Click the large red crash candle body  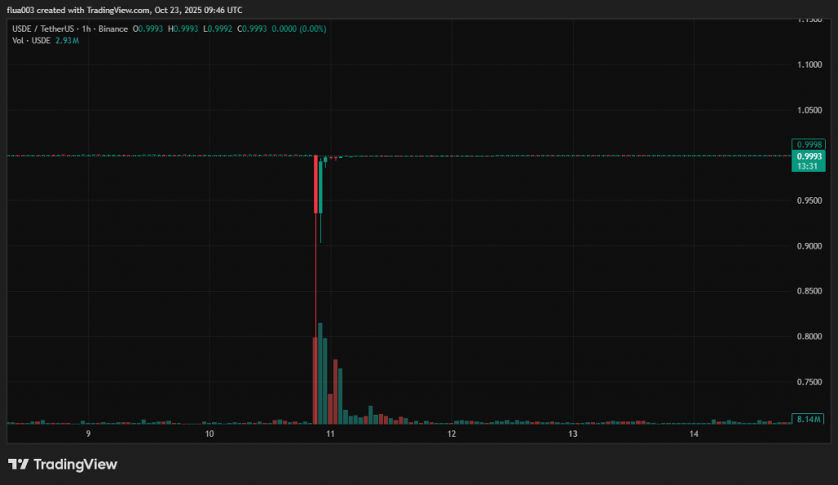click(315, 185)
